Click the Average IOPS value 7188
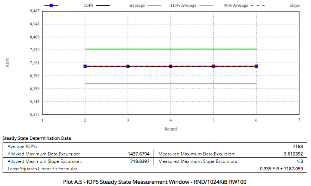This screenshot has height=186, width=311. coord(298,146)
